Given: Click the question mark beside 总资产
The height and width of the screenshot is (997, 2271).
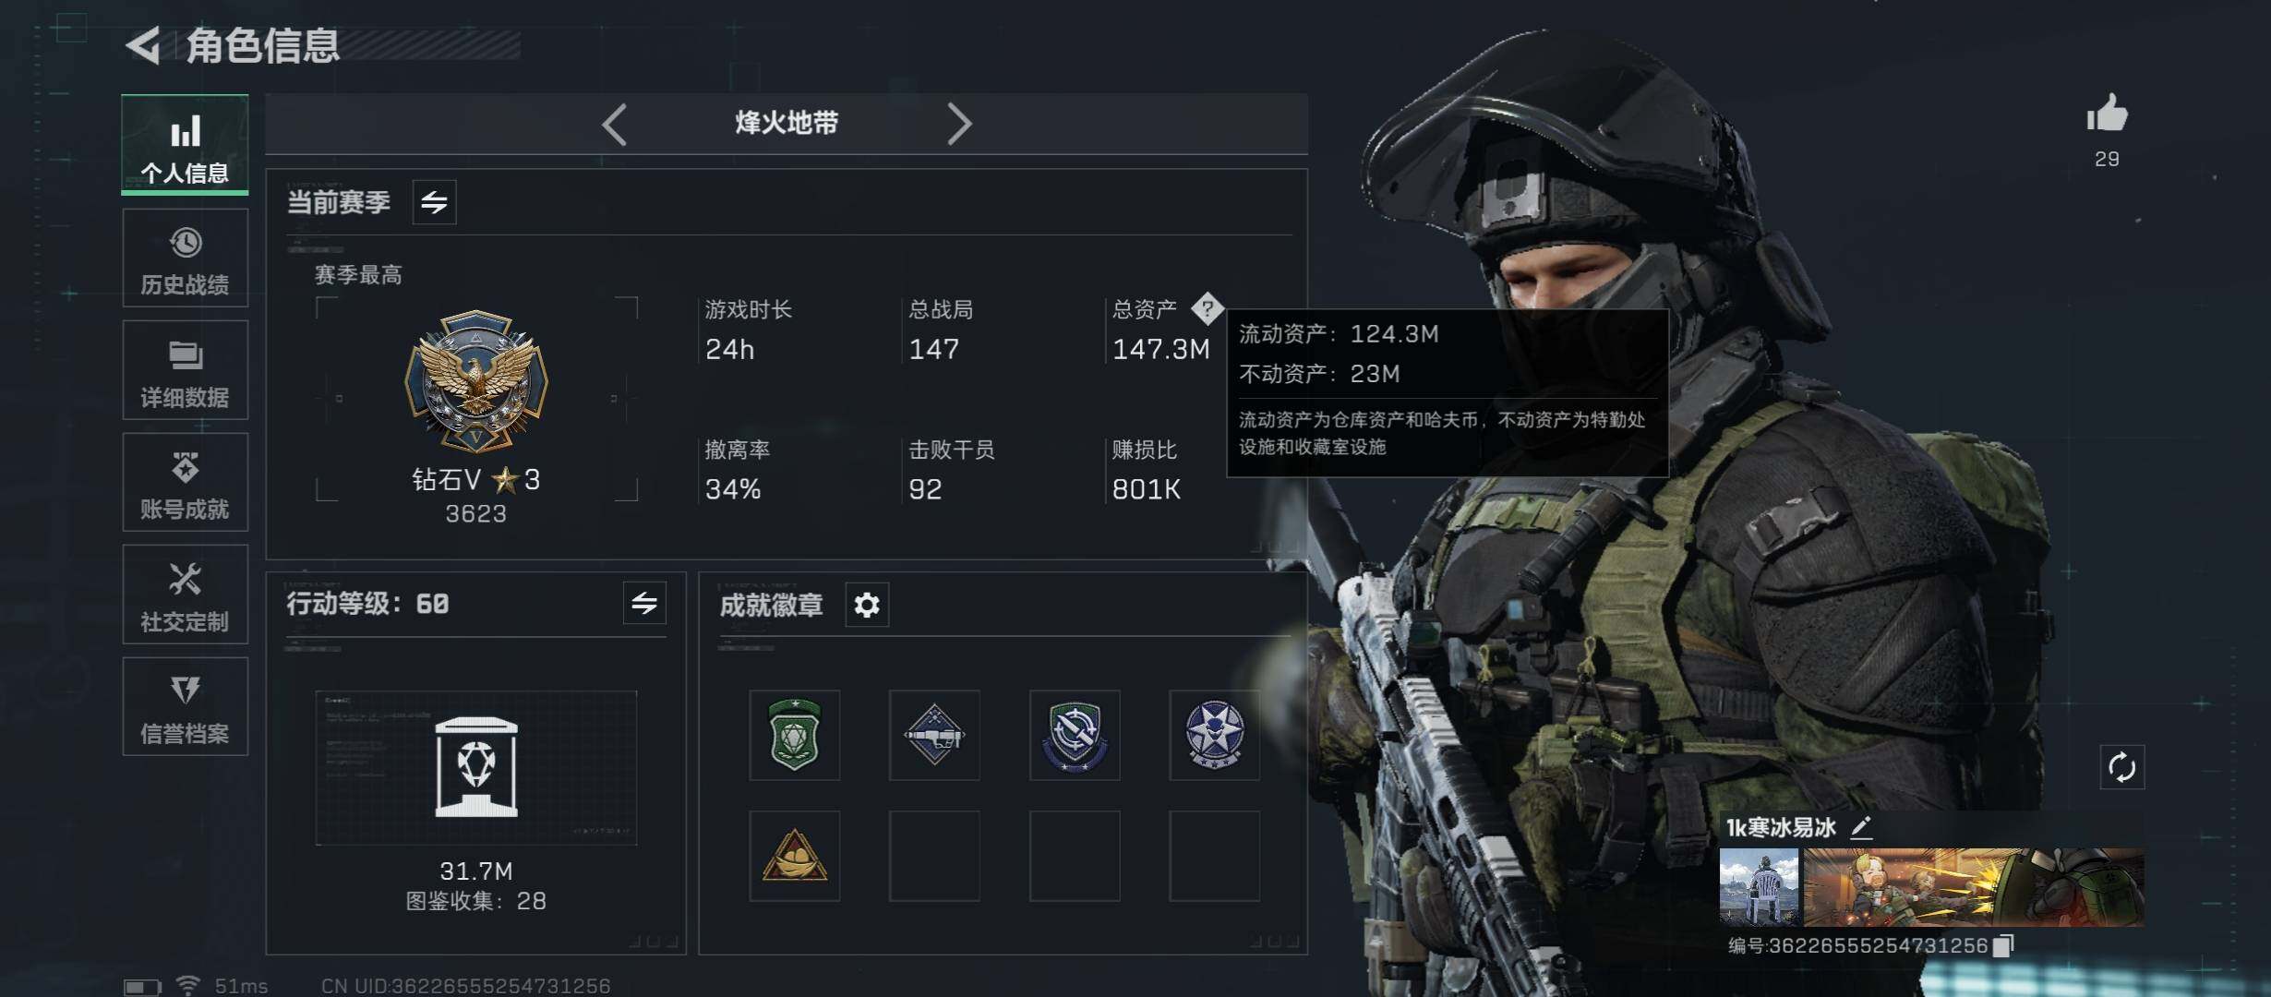Looking at the screenshot, I should pyautogui.click(x=1208, y=308).
